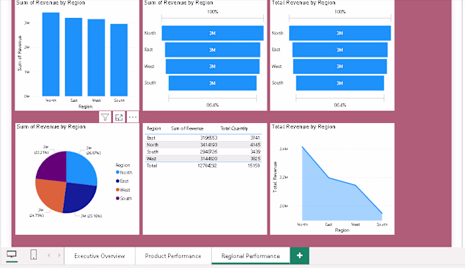465x268 pixels.
Task: Click East legend color marker in pie chart
Action: point(118,181)
